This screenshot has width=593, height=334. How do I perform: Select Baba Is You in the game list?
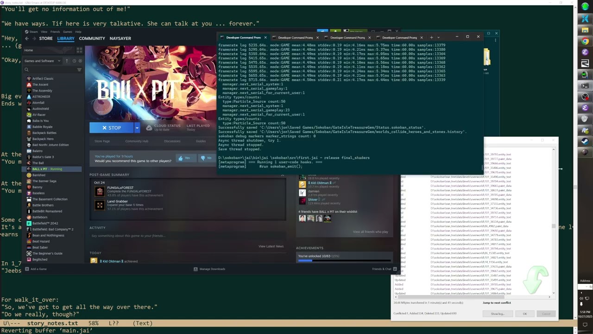[x=40, y=121]
